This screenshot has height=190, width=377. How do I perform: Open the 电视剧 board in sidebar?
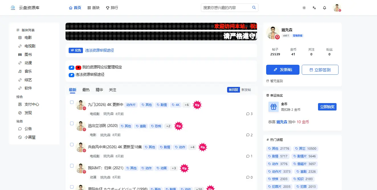tap(30, 46)
